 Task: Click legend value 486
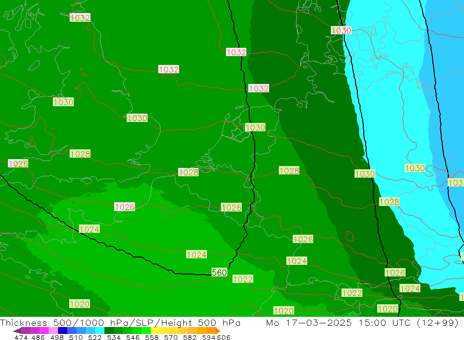coord(38,337)
